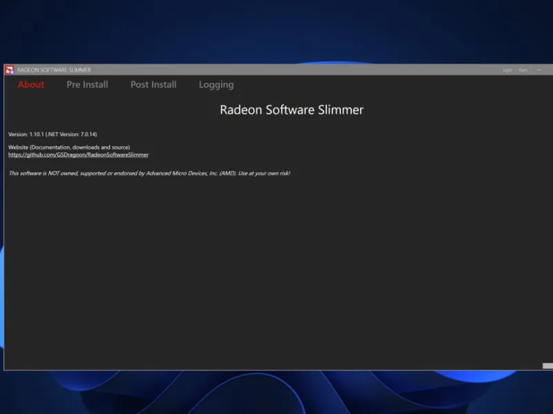Minimize the Radeon Software Slimmer window
The height and width of the screenshot is (414, 553).
(x=539, y=70)
